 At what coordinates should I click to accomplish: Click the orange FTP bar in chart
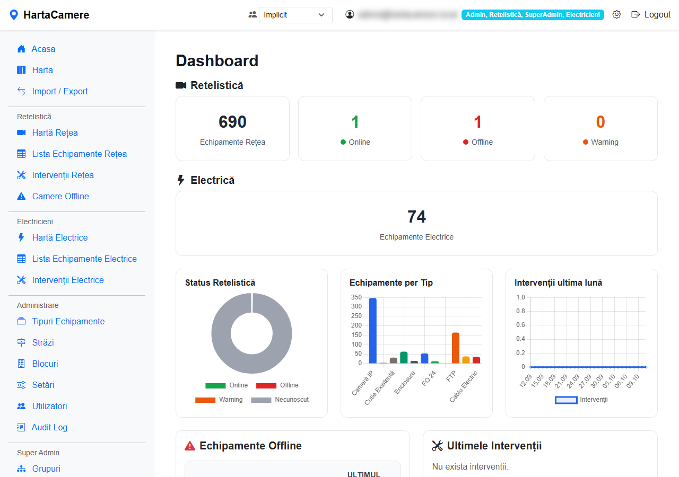[x=456, y=348]
